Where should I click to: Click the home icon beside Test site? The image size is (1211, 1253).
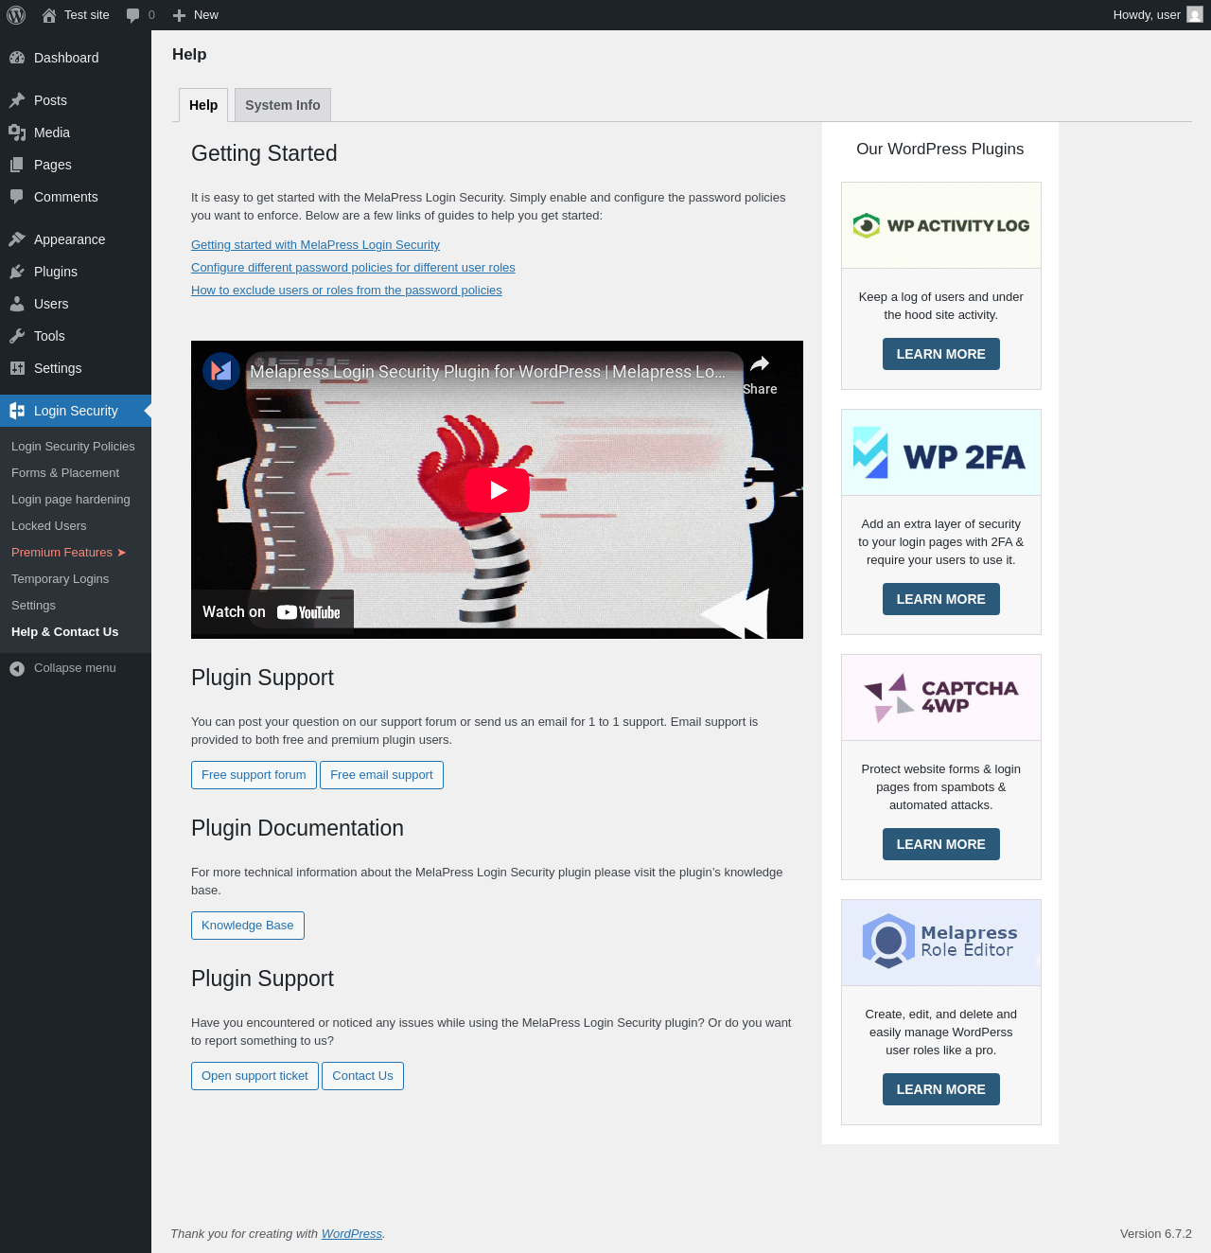point(49,15)
